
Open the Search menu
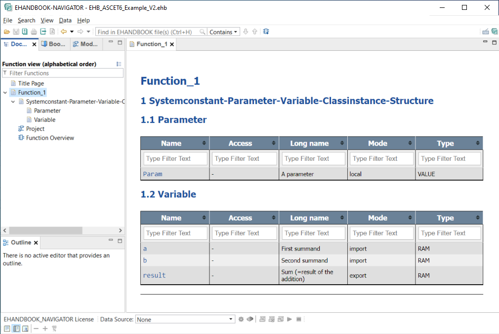point(26,20)
